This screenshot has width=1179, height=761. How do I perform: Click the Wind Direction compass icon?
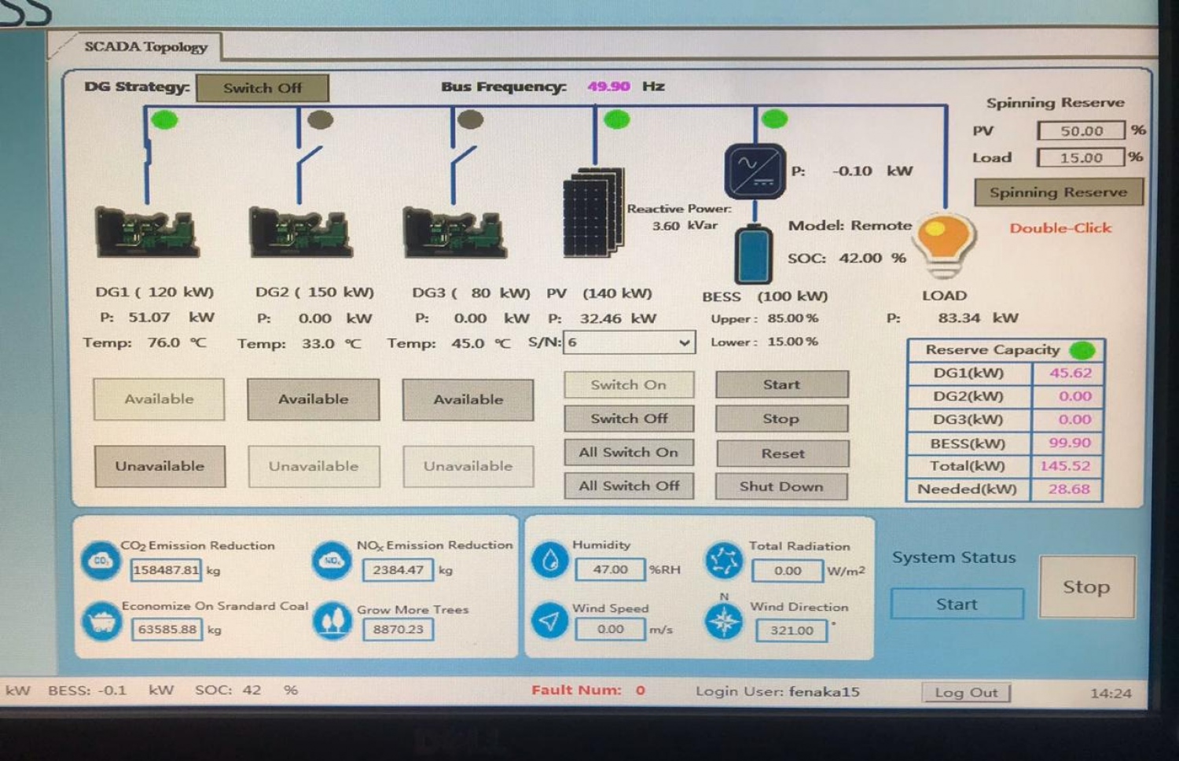click(x=723, y=622)
